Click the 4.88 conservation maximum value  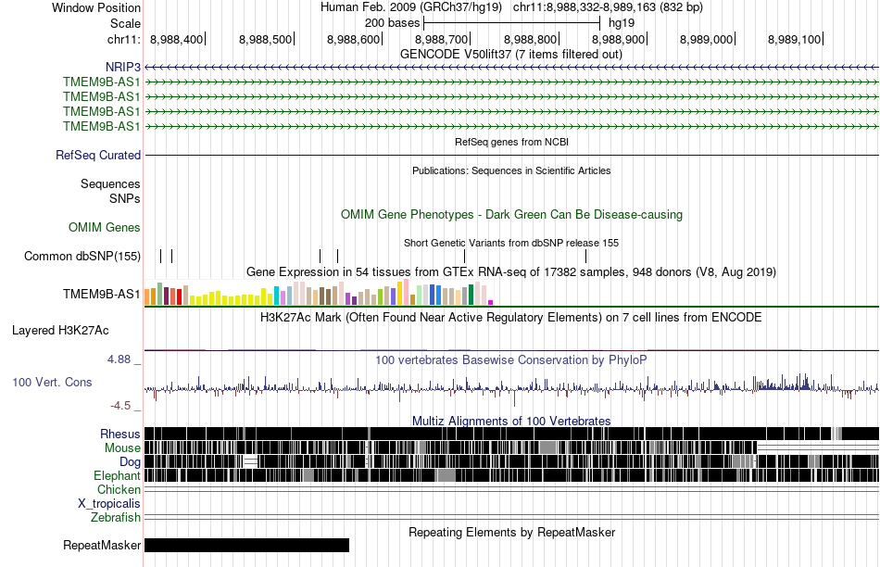click(x=119, y=359)
